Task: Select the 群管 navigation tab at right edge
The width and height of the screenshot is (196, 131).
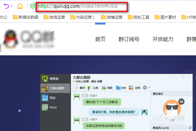Action: pos(191,39)
